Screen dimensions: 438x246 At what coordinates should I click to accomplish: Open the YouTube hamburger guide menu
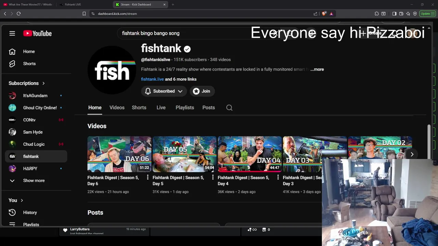[12, 33]
